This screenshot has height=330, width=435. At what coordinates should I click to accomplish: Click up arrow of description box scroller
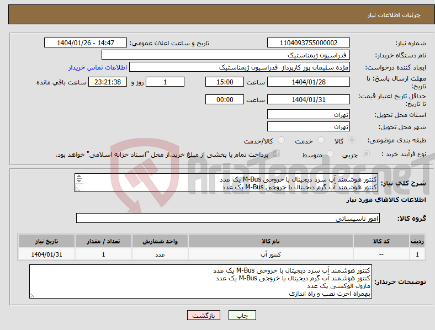[x=79, y=177]
